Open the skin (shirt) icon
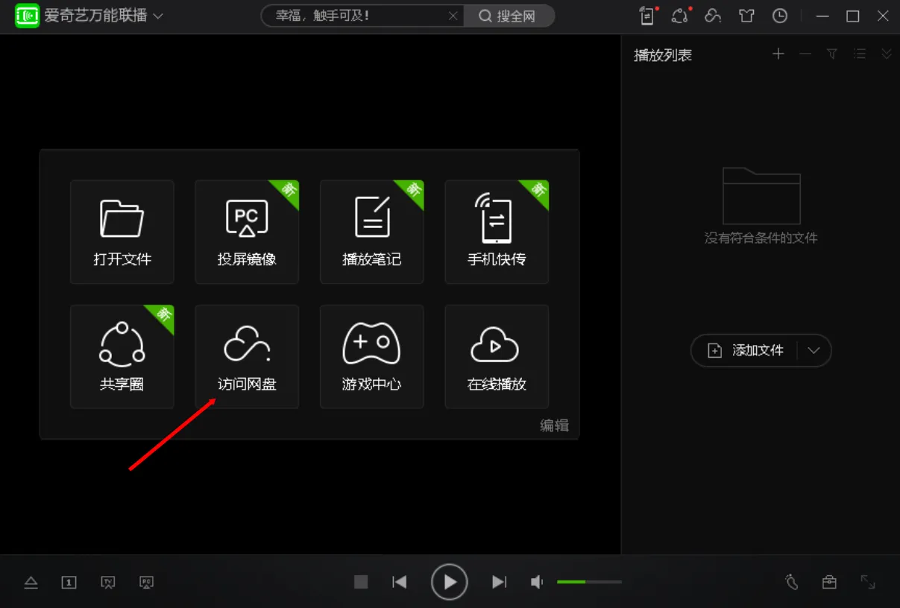This screenshot has height=608, width=900. pyautogui.click(x=746, y=16)
